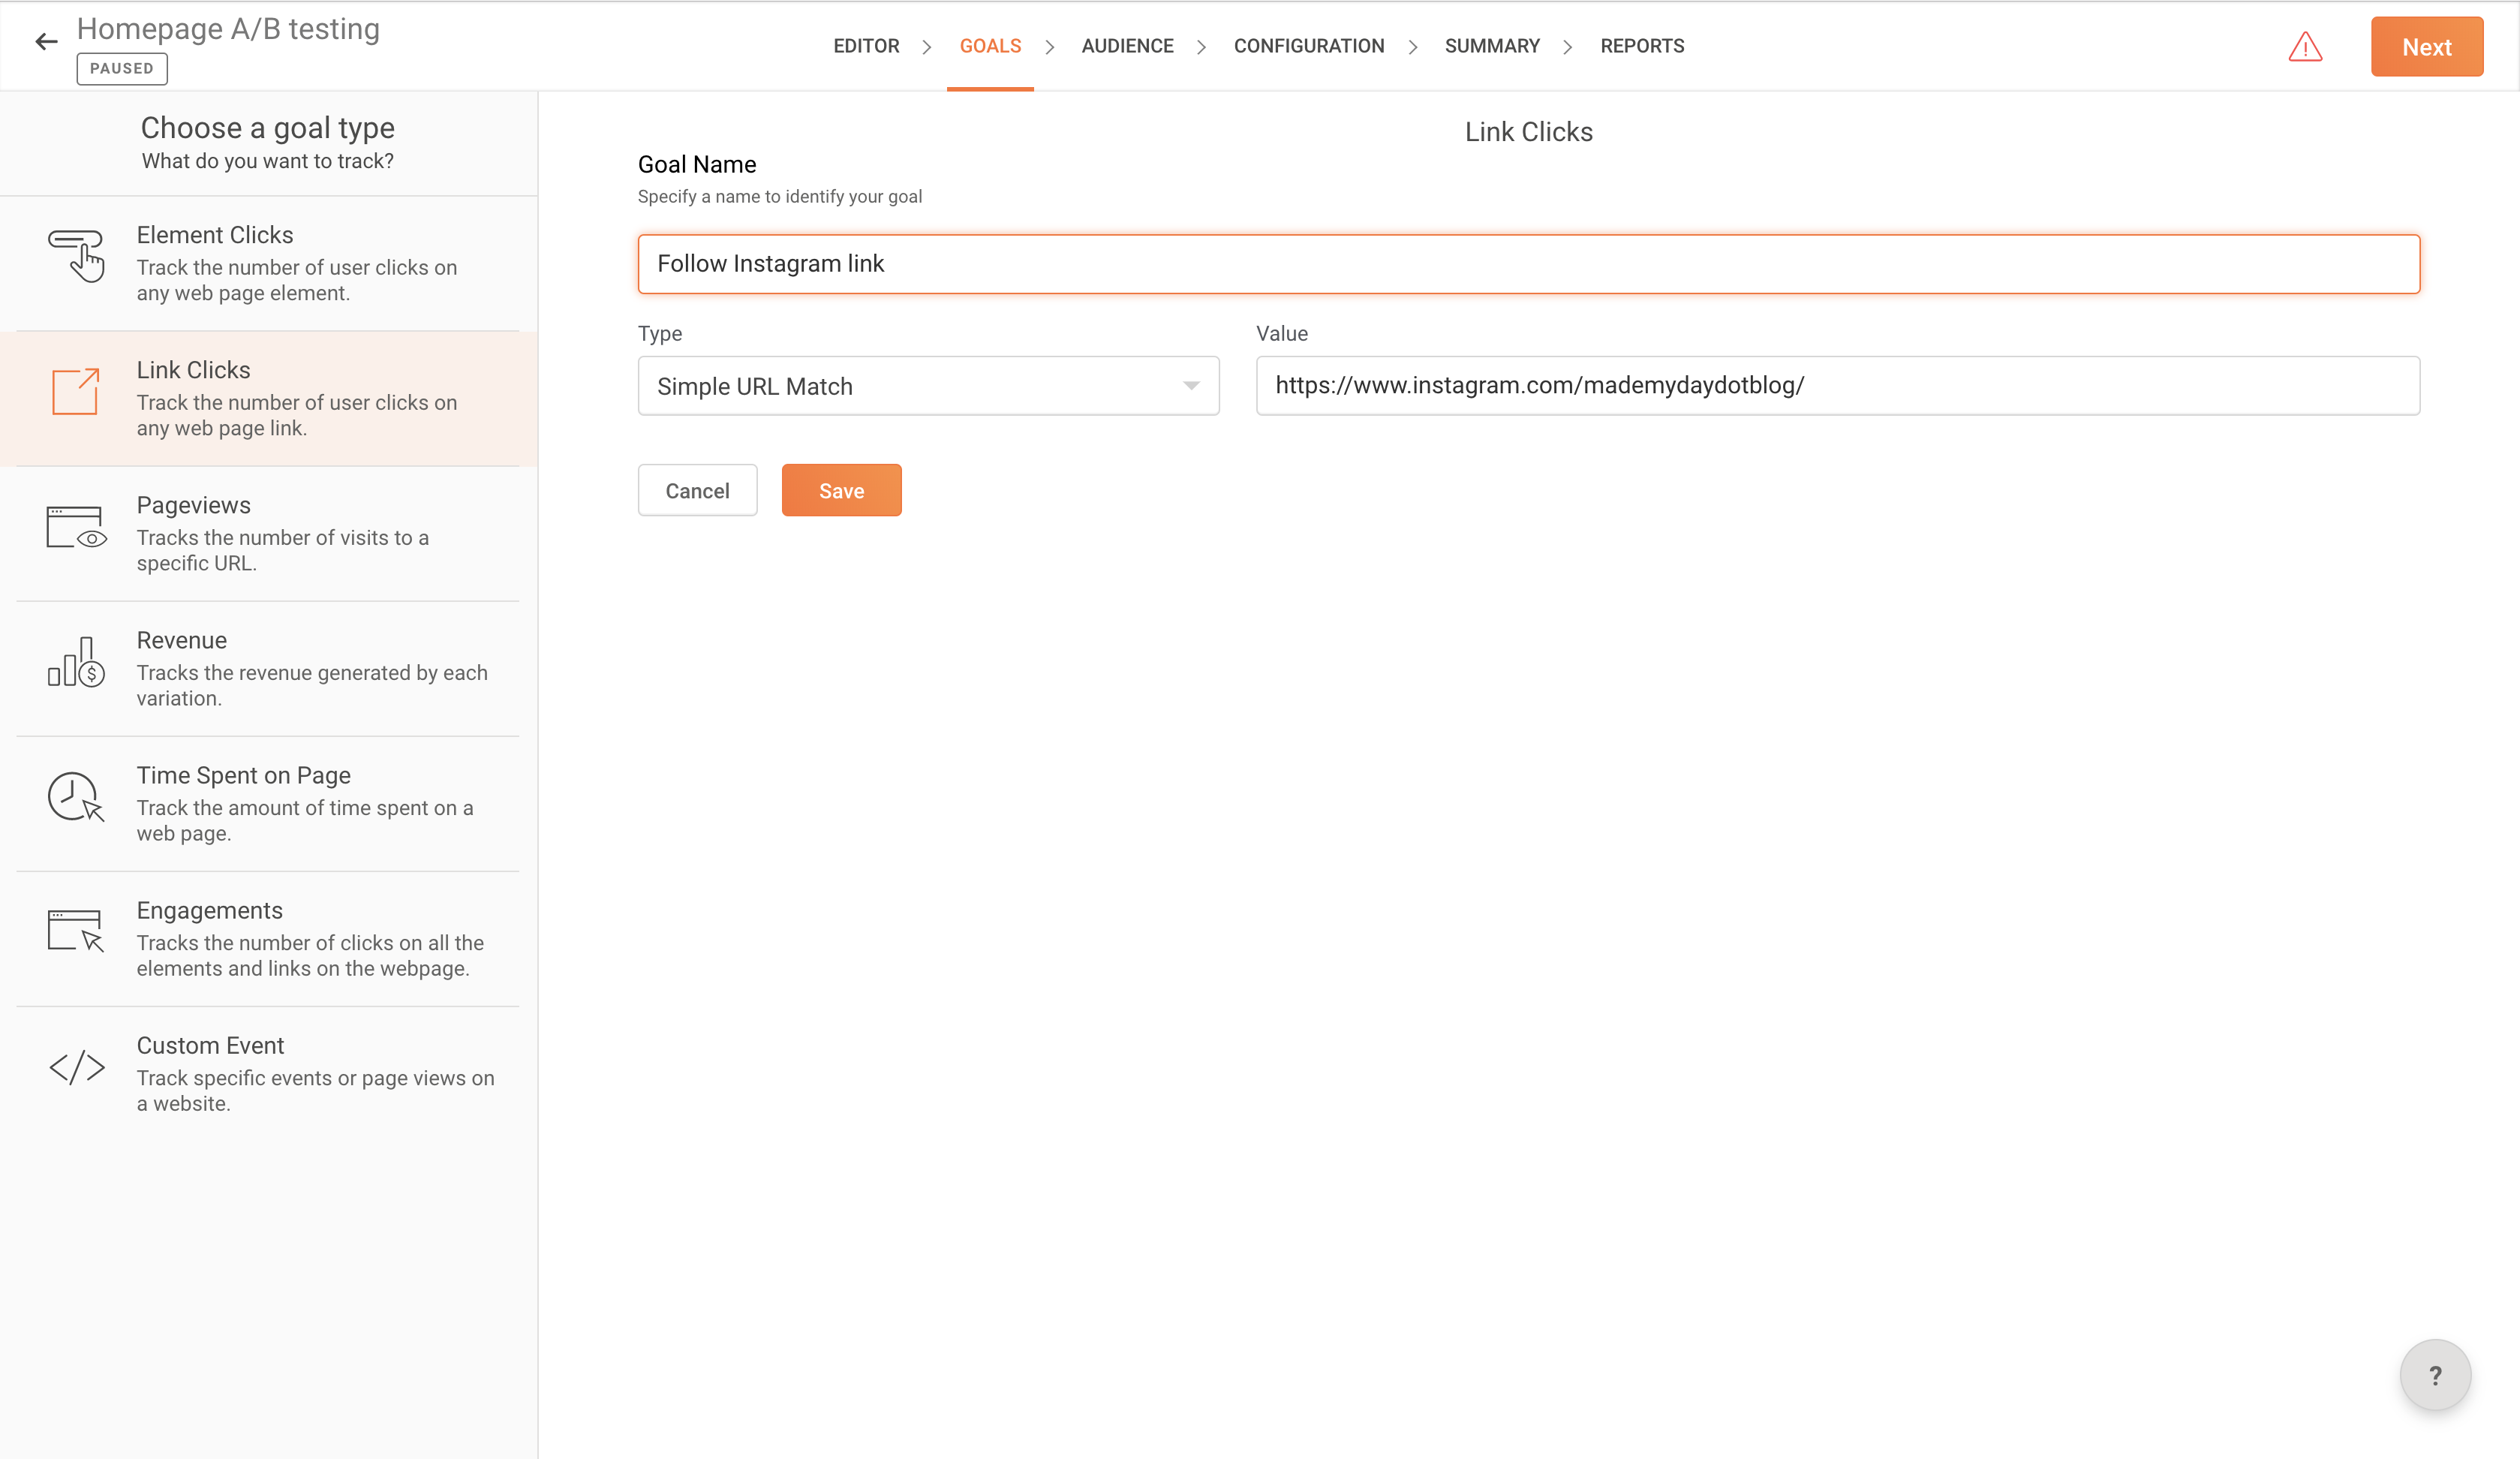
Task: Select the Element Clicks hand icon
Action: (x=76, y=255)
